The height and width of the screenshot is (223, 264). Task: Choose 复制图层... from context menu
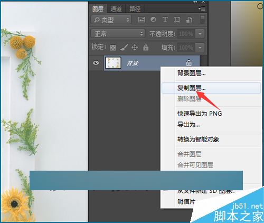211,88
